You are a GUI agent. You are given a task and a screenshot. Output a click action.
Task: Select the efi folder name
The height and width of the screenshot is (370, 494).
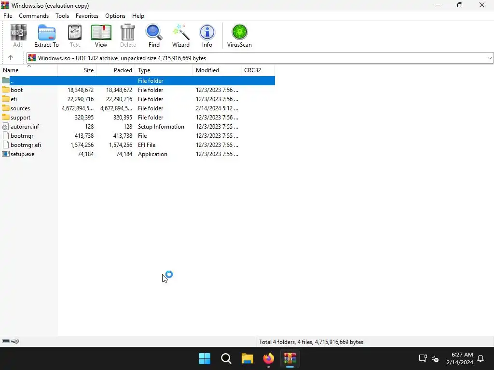(14, 99)
